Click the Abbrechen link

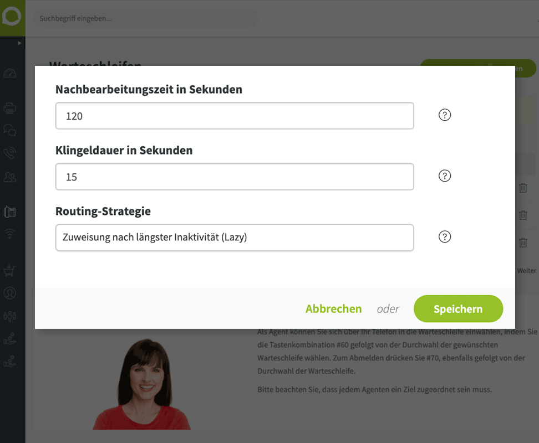(333, 309)
